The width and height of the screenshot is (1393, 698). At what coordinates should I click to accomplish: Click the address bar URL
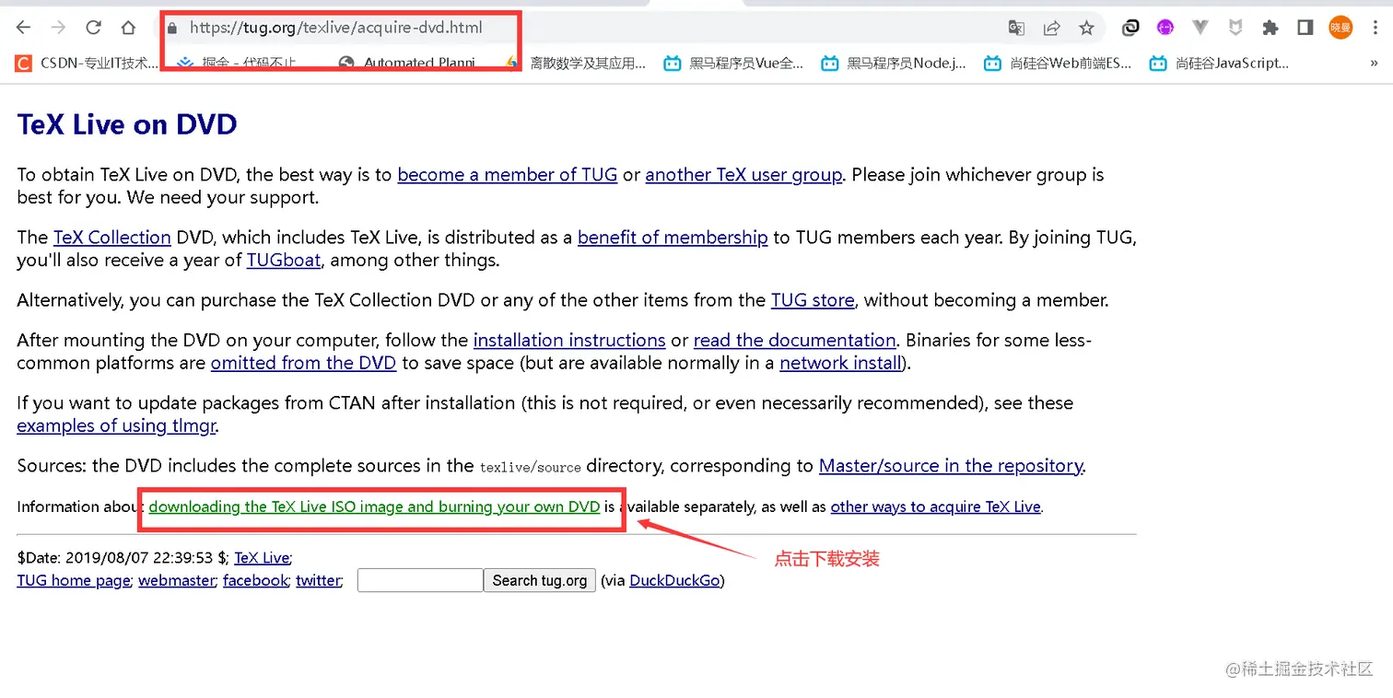(335, 28)
